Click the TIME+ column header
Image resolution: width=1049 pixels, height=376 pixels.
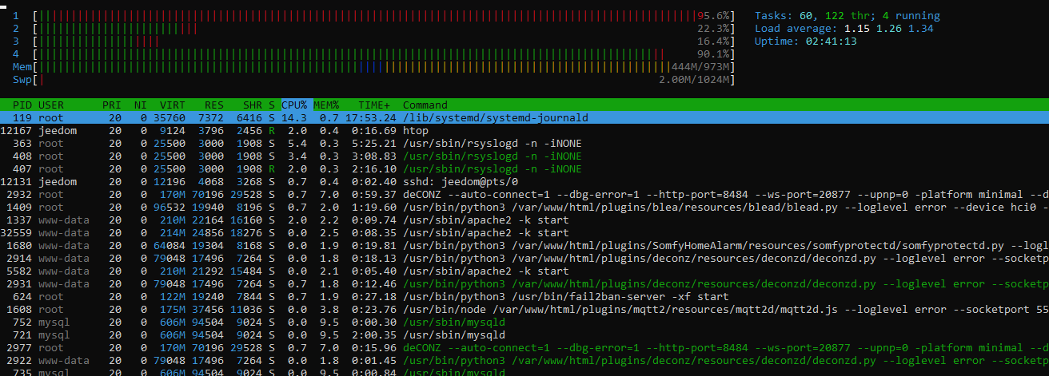(x=374, y=105)
